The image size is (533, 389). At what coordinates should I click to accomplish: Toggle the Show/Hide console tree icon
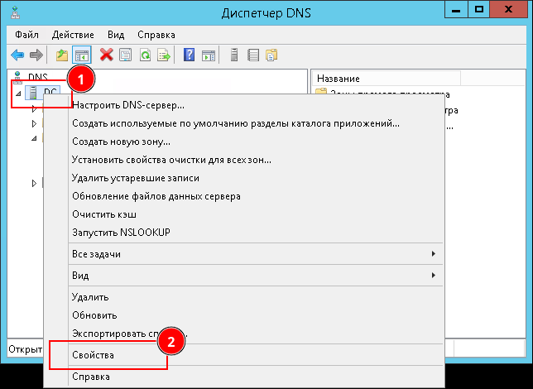point(81,55)
